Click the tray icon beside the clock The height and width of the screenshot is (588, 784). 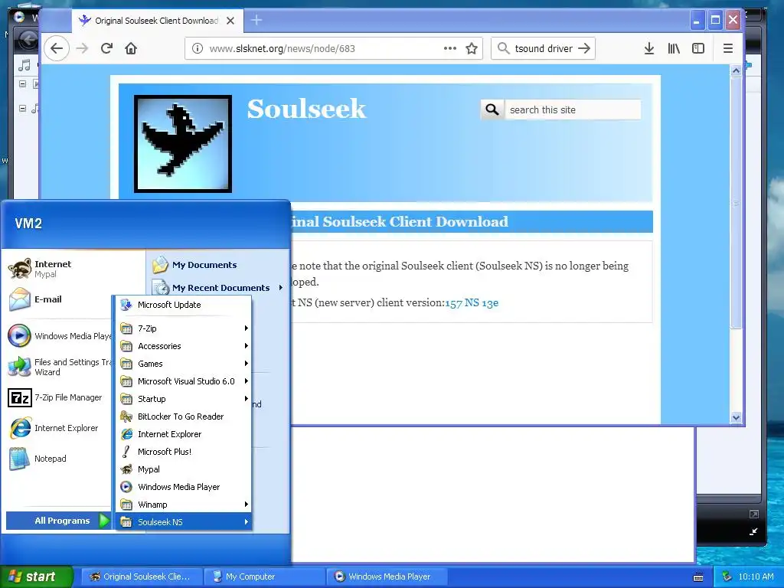pos(727,577)
